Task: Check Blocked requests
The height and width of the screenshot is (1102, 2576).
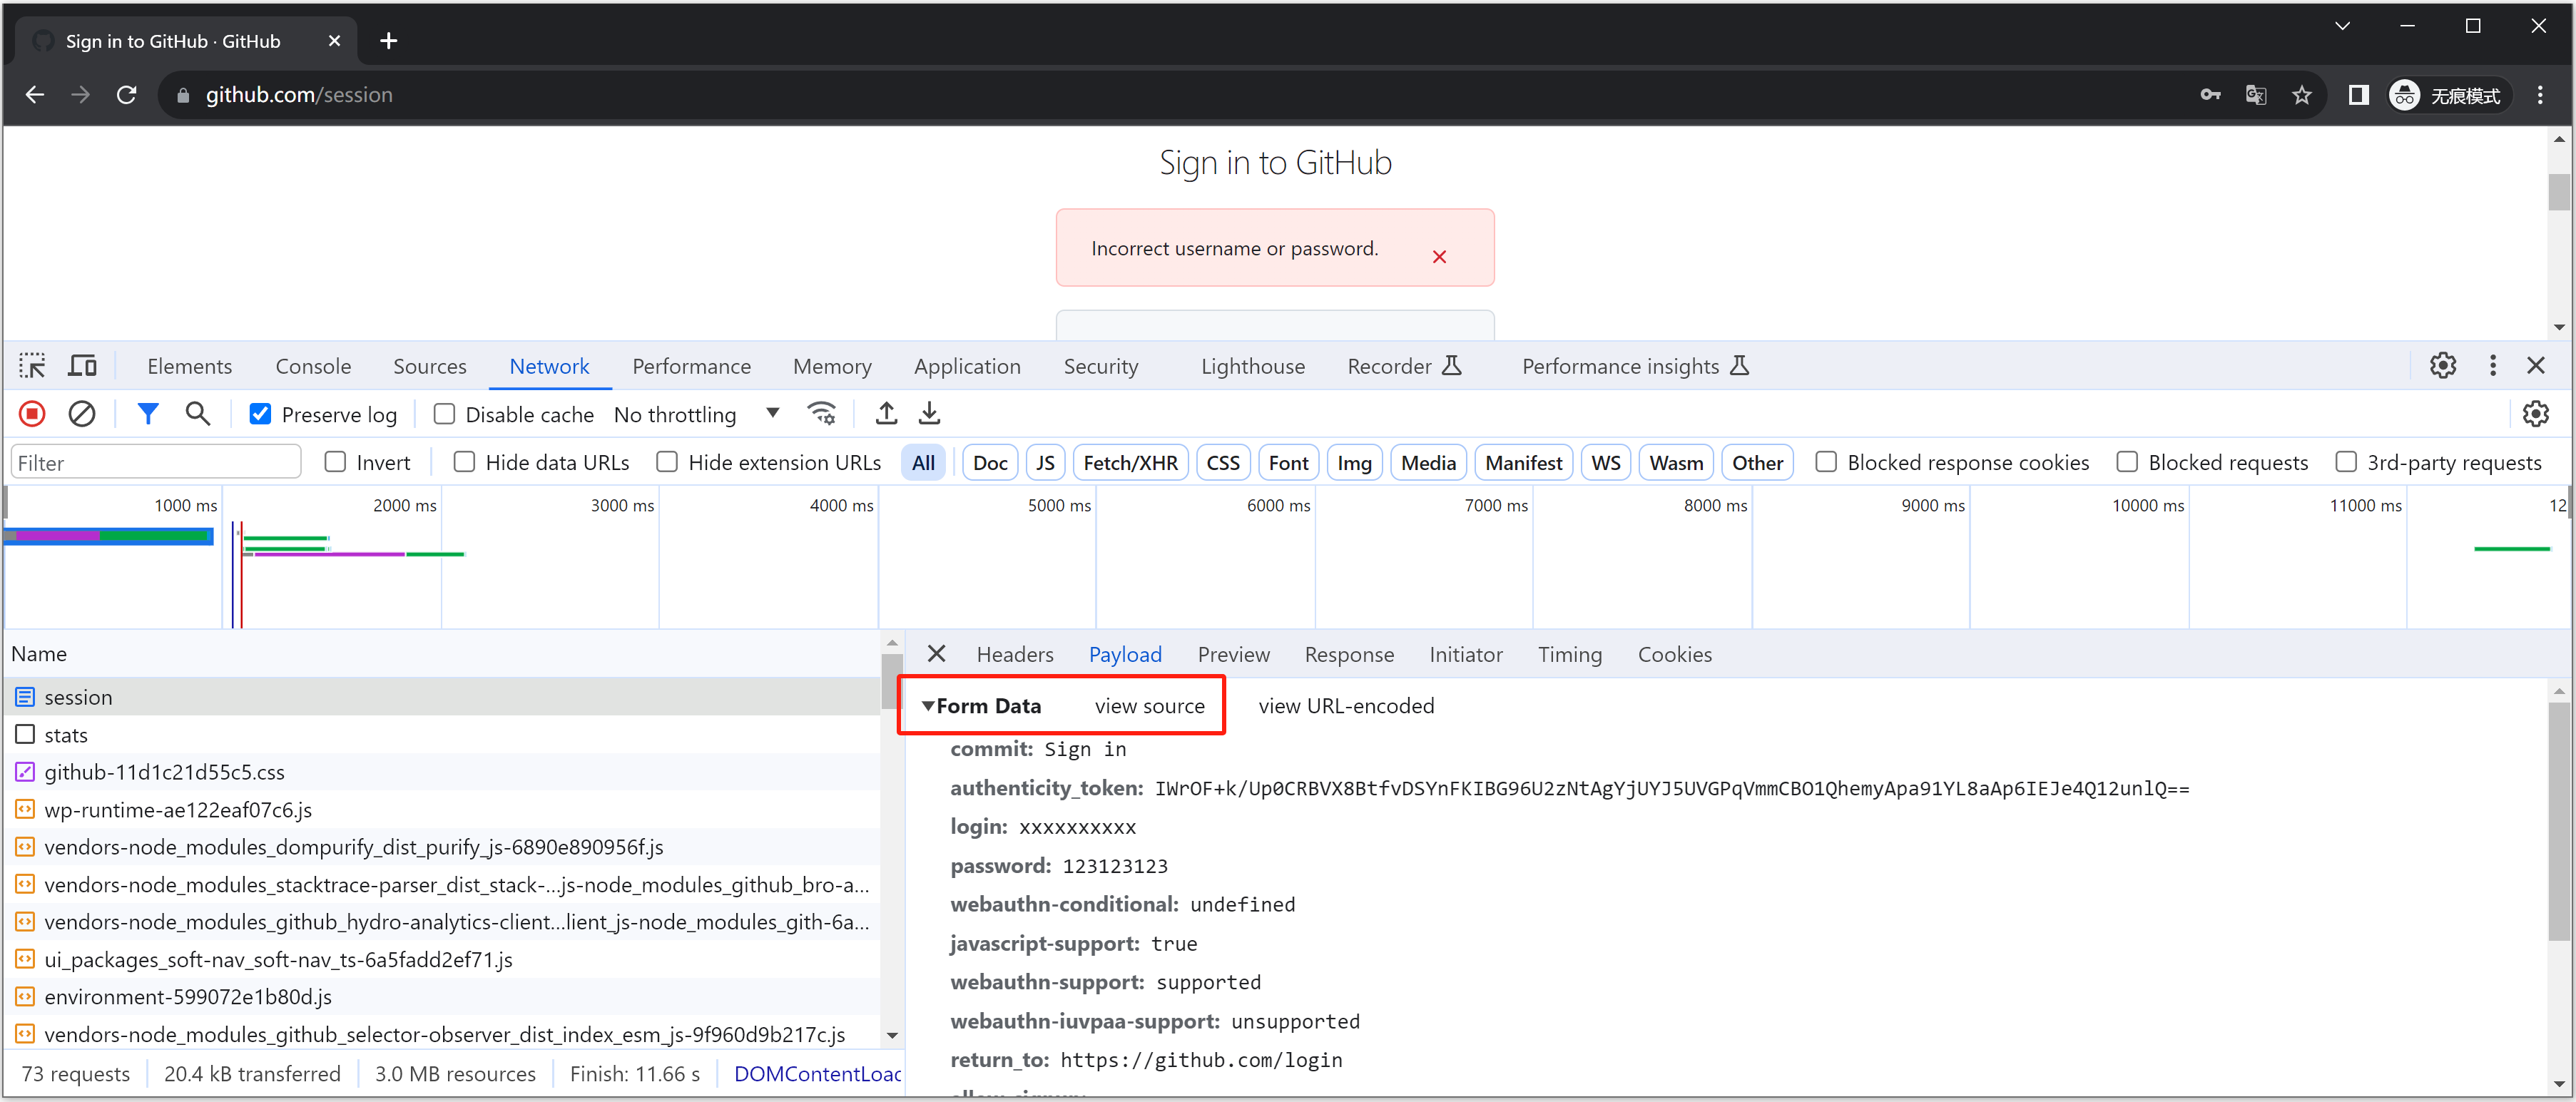Action: coord(2127,462)
